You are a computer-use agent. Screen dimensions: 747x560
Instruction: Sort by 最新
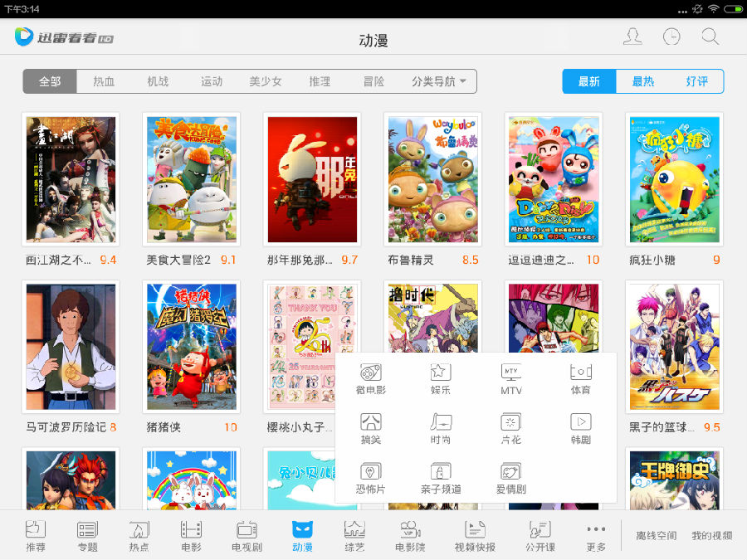click(x=589, y=81)
